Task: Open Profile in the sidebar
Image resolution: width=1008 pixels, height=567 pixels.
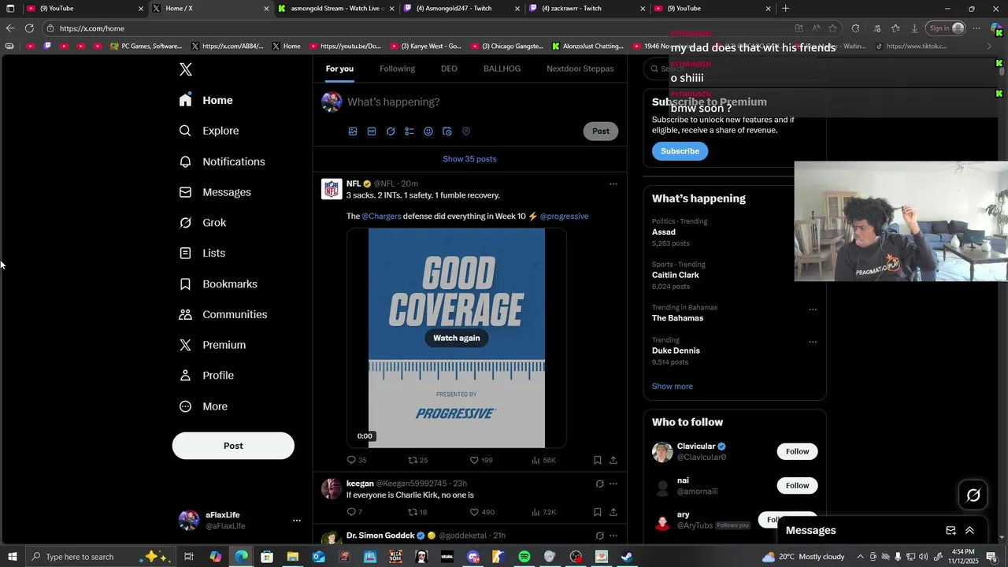Action: (x=207, y=376)
